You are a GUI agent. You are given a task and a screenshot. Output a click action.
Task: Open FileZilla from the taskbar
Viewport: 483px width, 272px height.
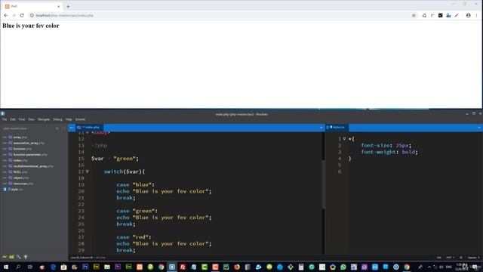point(183,267)
